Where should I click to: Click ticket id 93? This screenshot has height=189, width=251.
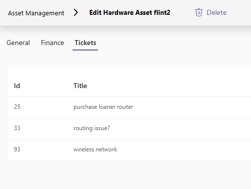tap(17, 149)
